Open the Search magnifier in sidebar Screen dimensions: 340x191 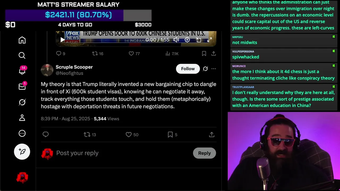click(x=22, y=55)
